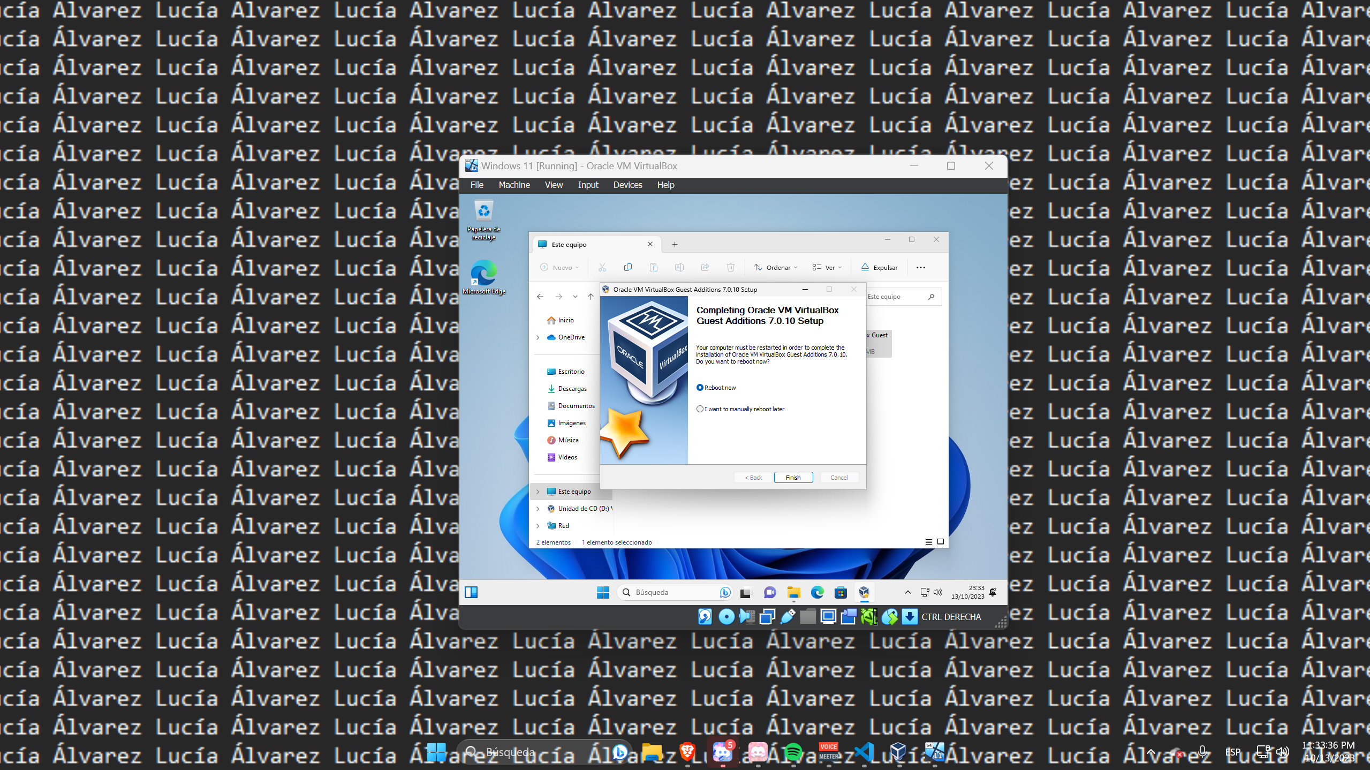Viewport: 1370px width, 770px height.
Task: Click the delete trash icon in the Explorer toolbar
Action: click(731, 267)
